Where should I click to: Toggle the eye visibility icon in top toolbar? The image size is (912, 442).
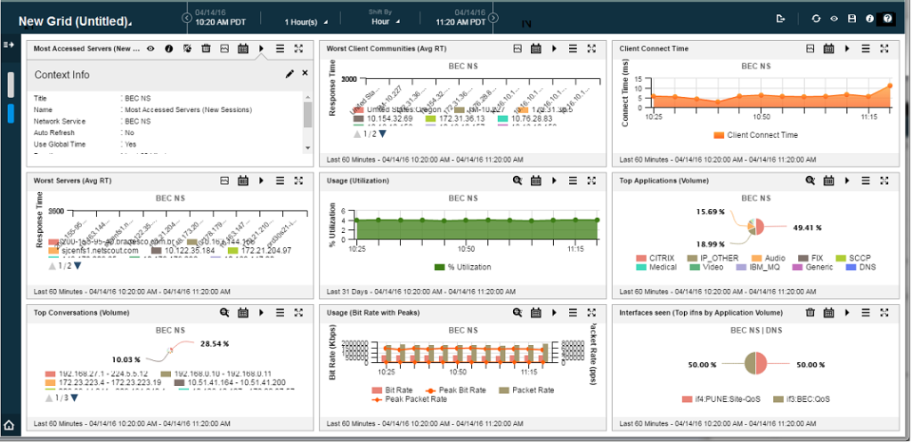834,19
